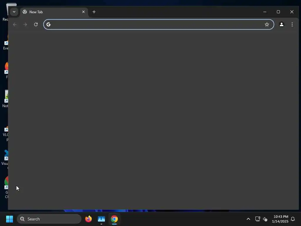Viewport: 301px width, 226px height.
Task: Reload the current page
Action: pos(36,24)
